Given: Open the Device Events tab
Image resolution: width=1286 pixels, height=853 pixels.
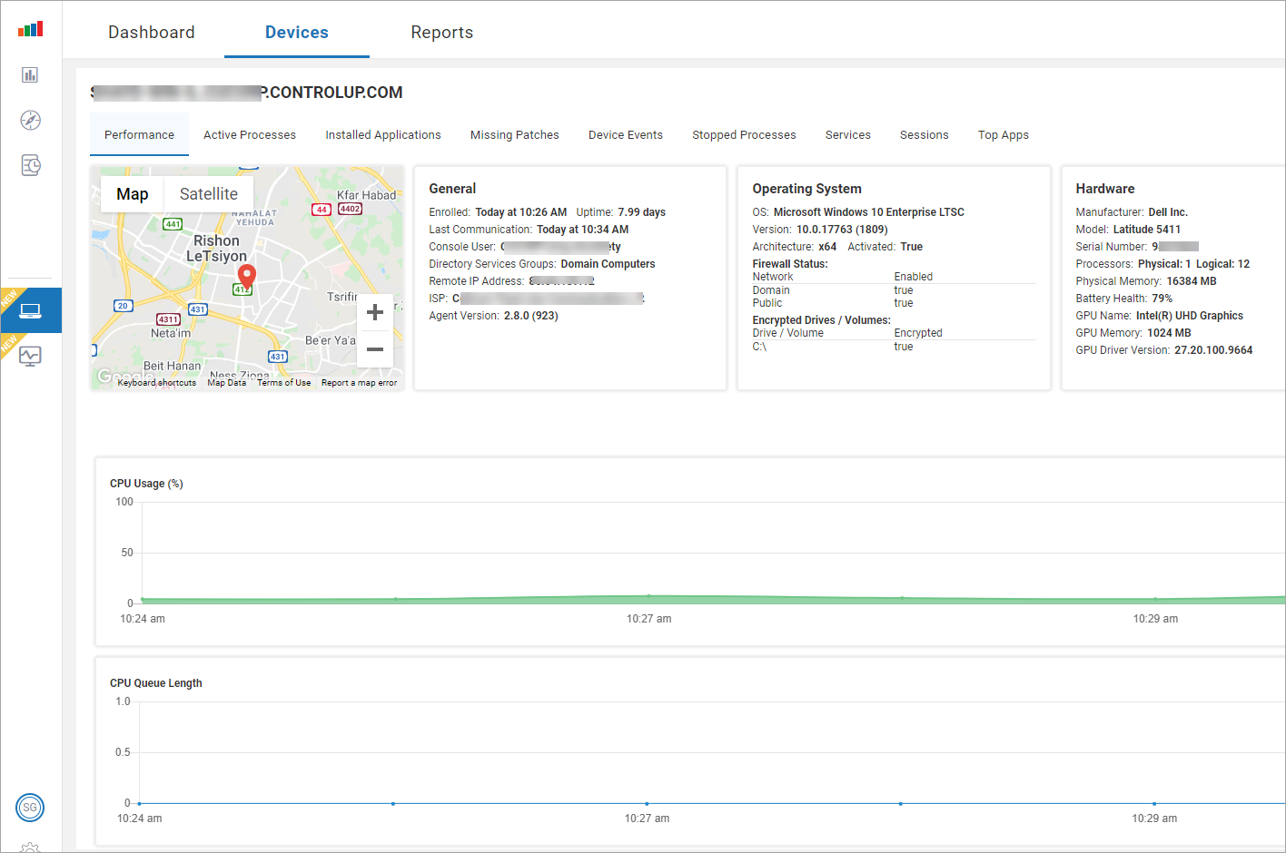Looking at the screenshot, I should [x=626, y=134].
